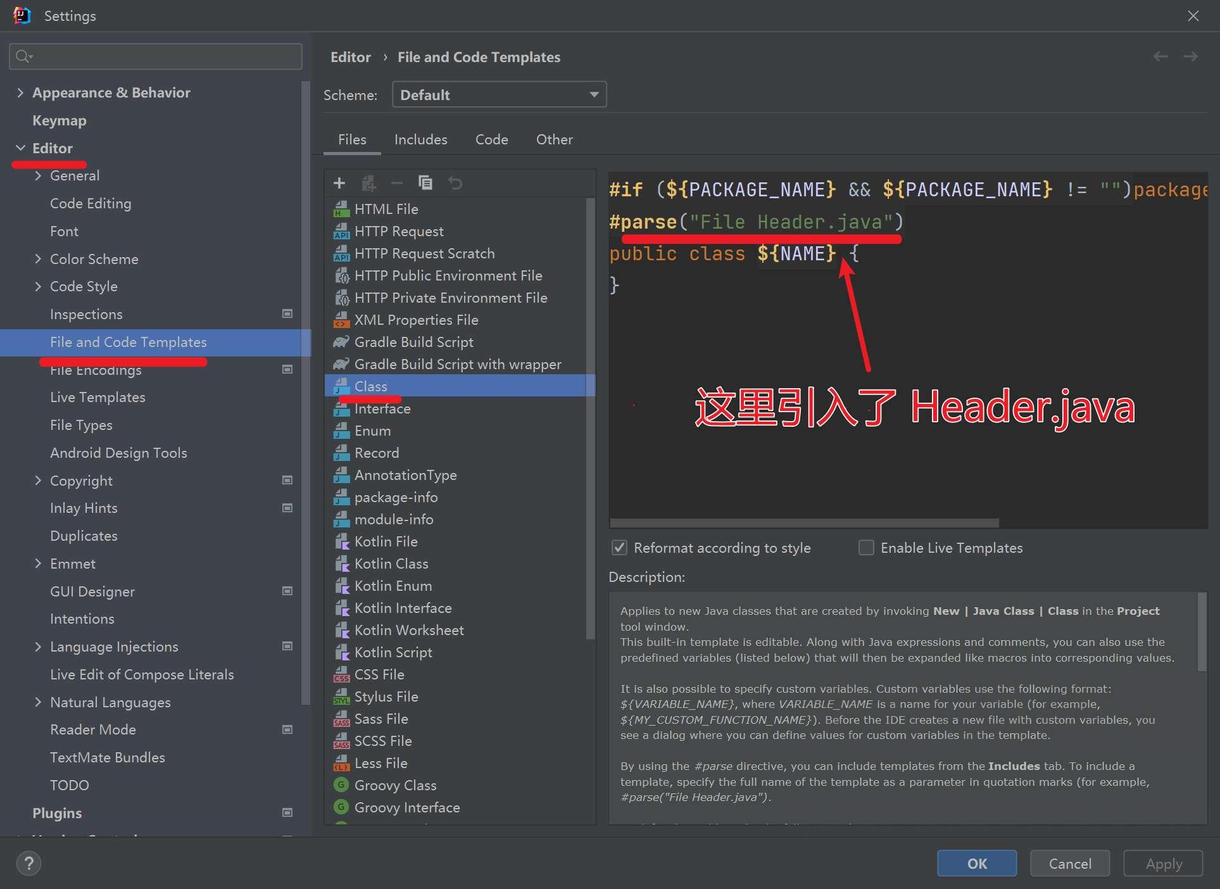
Task: Click the search magnifier icon
Action: (x=23, y=56)
